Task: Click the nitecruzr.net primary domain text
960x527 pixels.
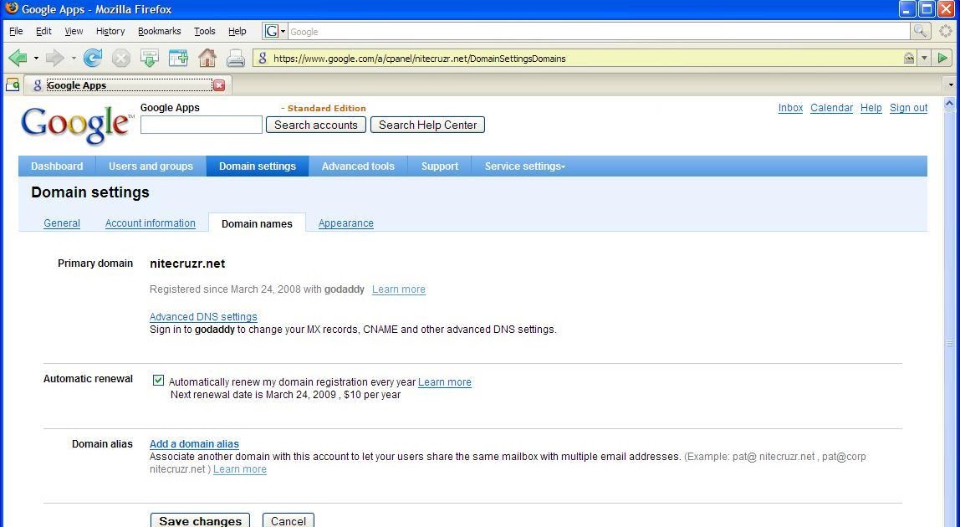Action: click(x=187, y=263)
